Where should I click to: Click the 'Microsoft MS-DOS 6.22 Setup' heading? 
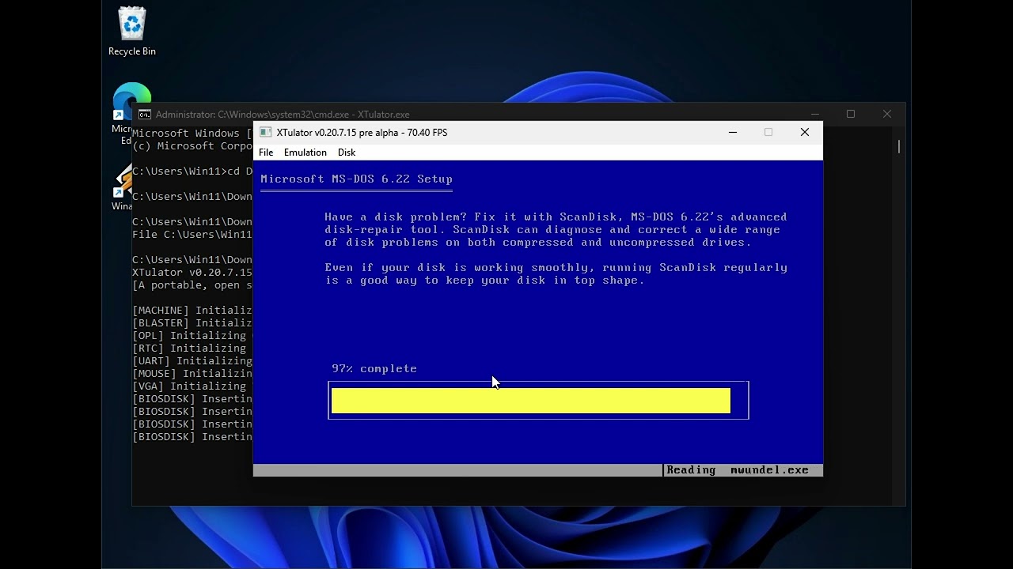(x=356, y=179)
